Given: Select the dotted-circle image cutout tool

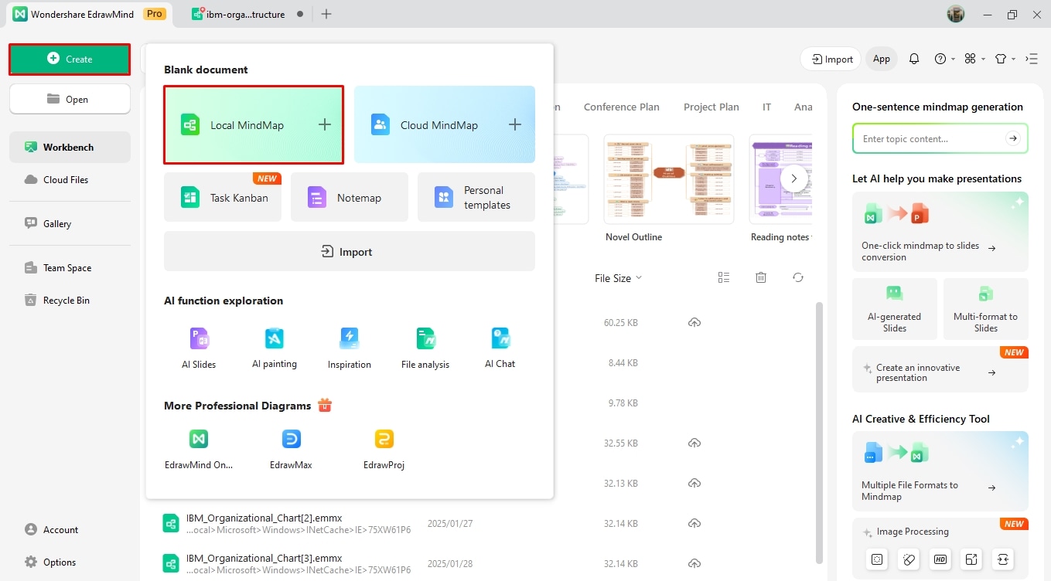Looking at the screenshot, I should (x=877, y=559).
